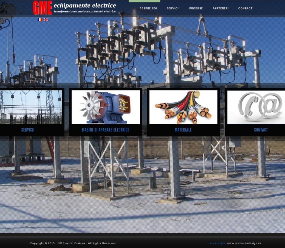The image size is (285, 248).
Task: Select Servicii in the top navigation bar
Action: 173,8
